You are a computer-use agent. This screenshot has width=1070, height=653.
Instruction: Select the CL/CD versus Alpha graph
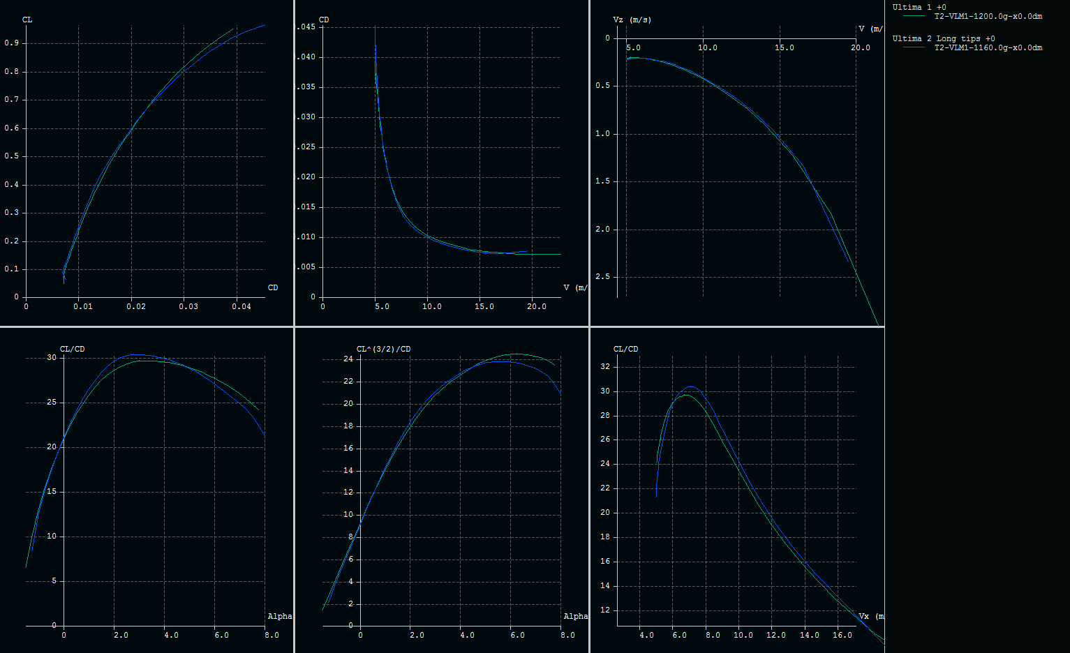point(147,490)
